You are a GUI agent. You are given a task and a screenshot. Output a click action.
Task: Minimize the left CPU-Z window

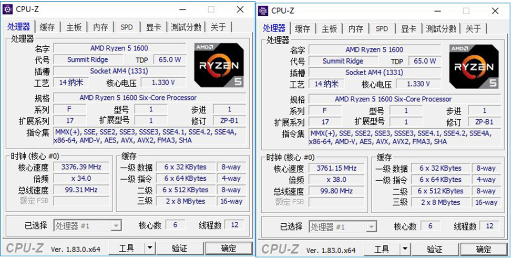181,9
